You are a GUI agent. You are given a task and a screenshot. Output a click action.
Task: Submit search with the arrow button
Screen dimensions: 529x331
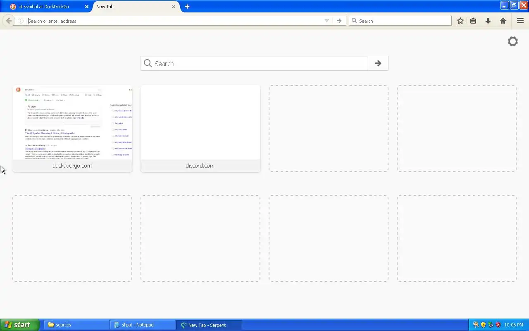click(x=378, y=63)
